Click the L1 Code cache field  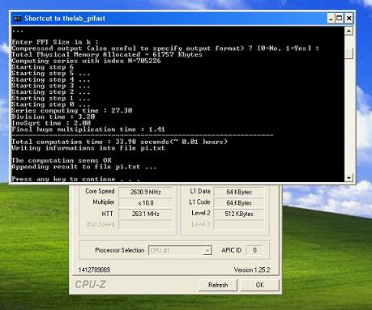239,203
